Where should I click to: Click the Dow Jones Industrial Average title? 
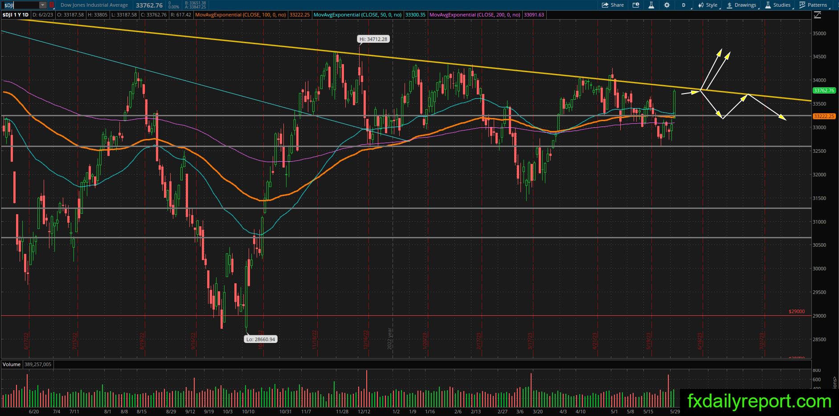(94, 5)
